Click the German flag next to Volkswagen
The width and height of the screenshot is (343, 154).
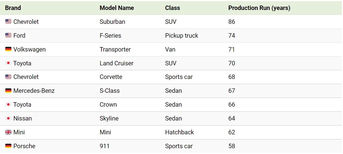click(x=8, y=49)
